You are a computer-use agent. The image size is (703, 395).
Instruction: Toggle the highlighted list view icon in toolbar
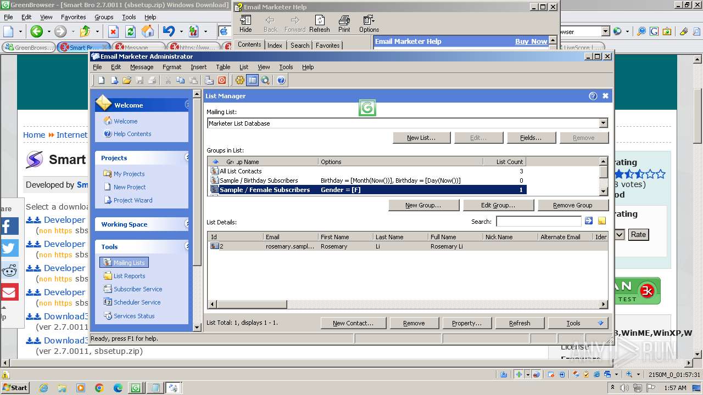tap(252, 81)
